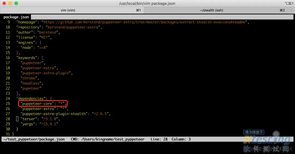The image size is (295, 154).
Task: Click the "homepage" key on line 9
Action: (27, 22)
